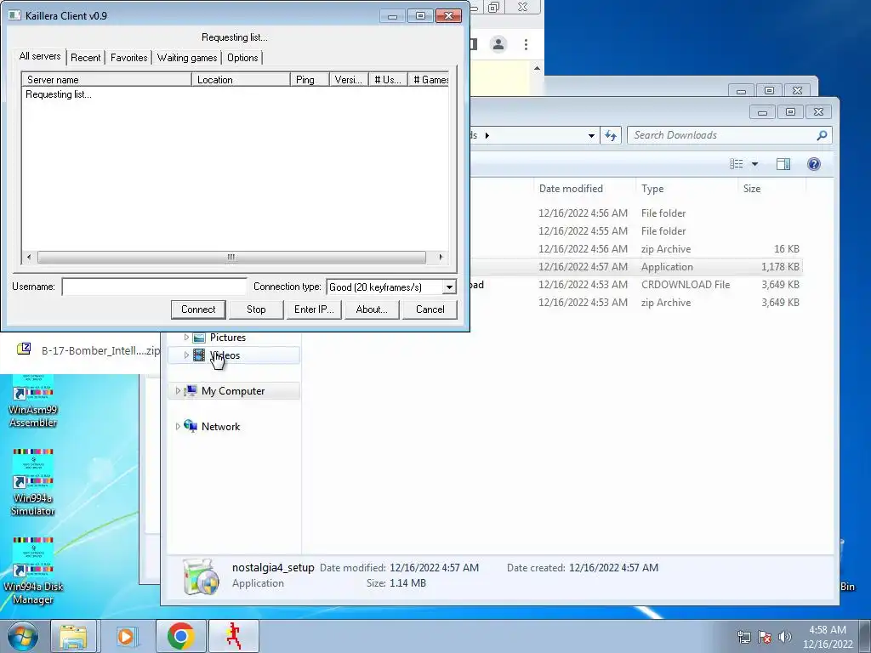The width and height of the screenshot is (871, 653).
Task: Click the Connect button
Action: [198, 309]
